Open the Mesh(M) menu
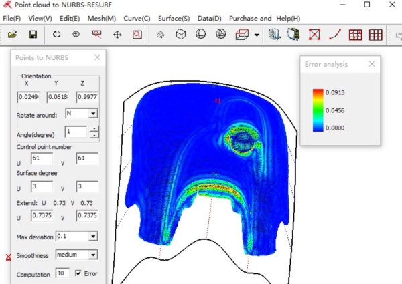This screenshot has width=402, height=284. pos(100,18)
